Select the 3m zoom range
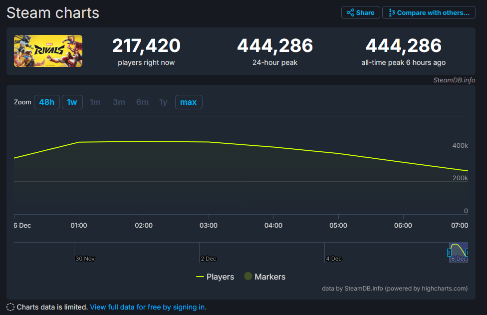487x315 pixels. (119, 102)
